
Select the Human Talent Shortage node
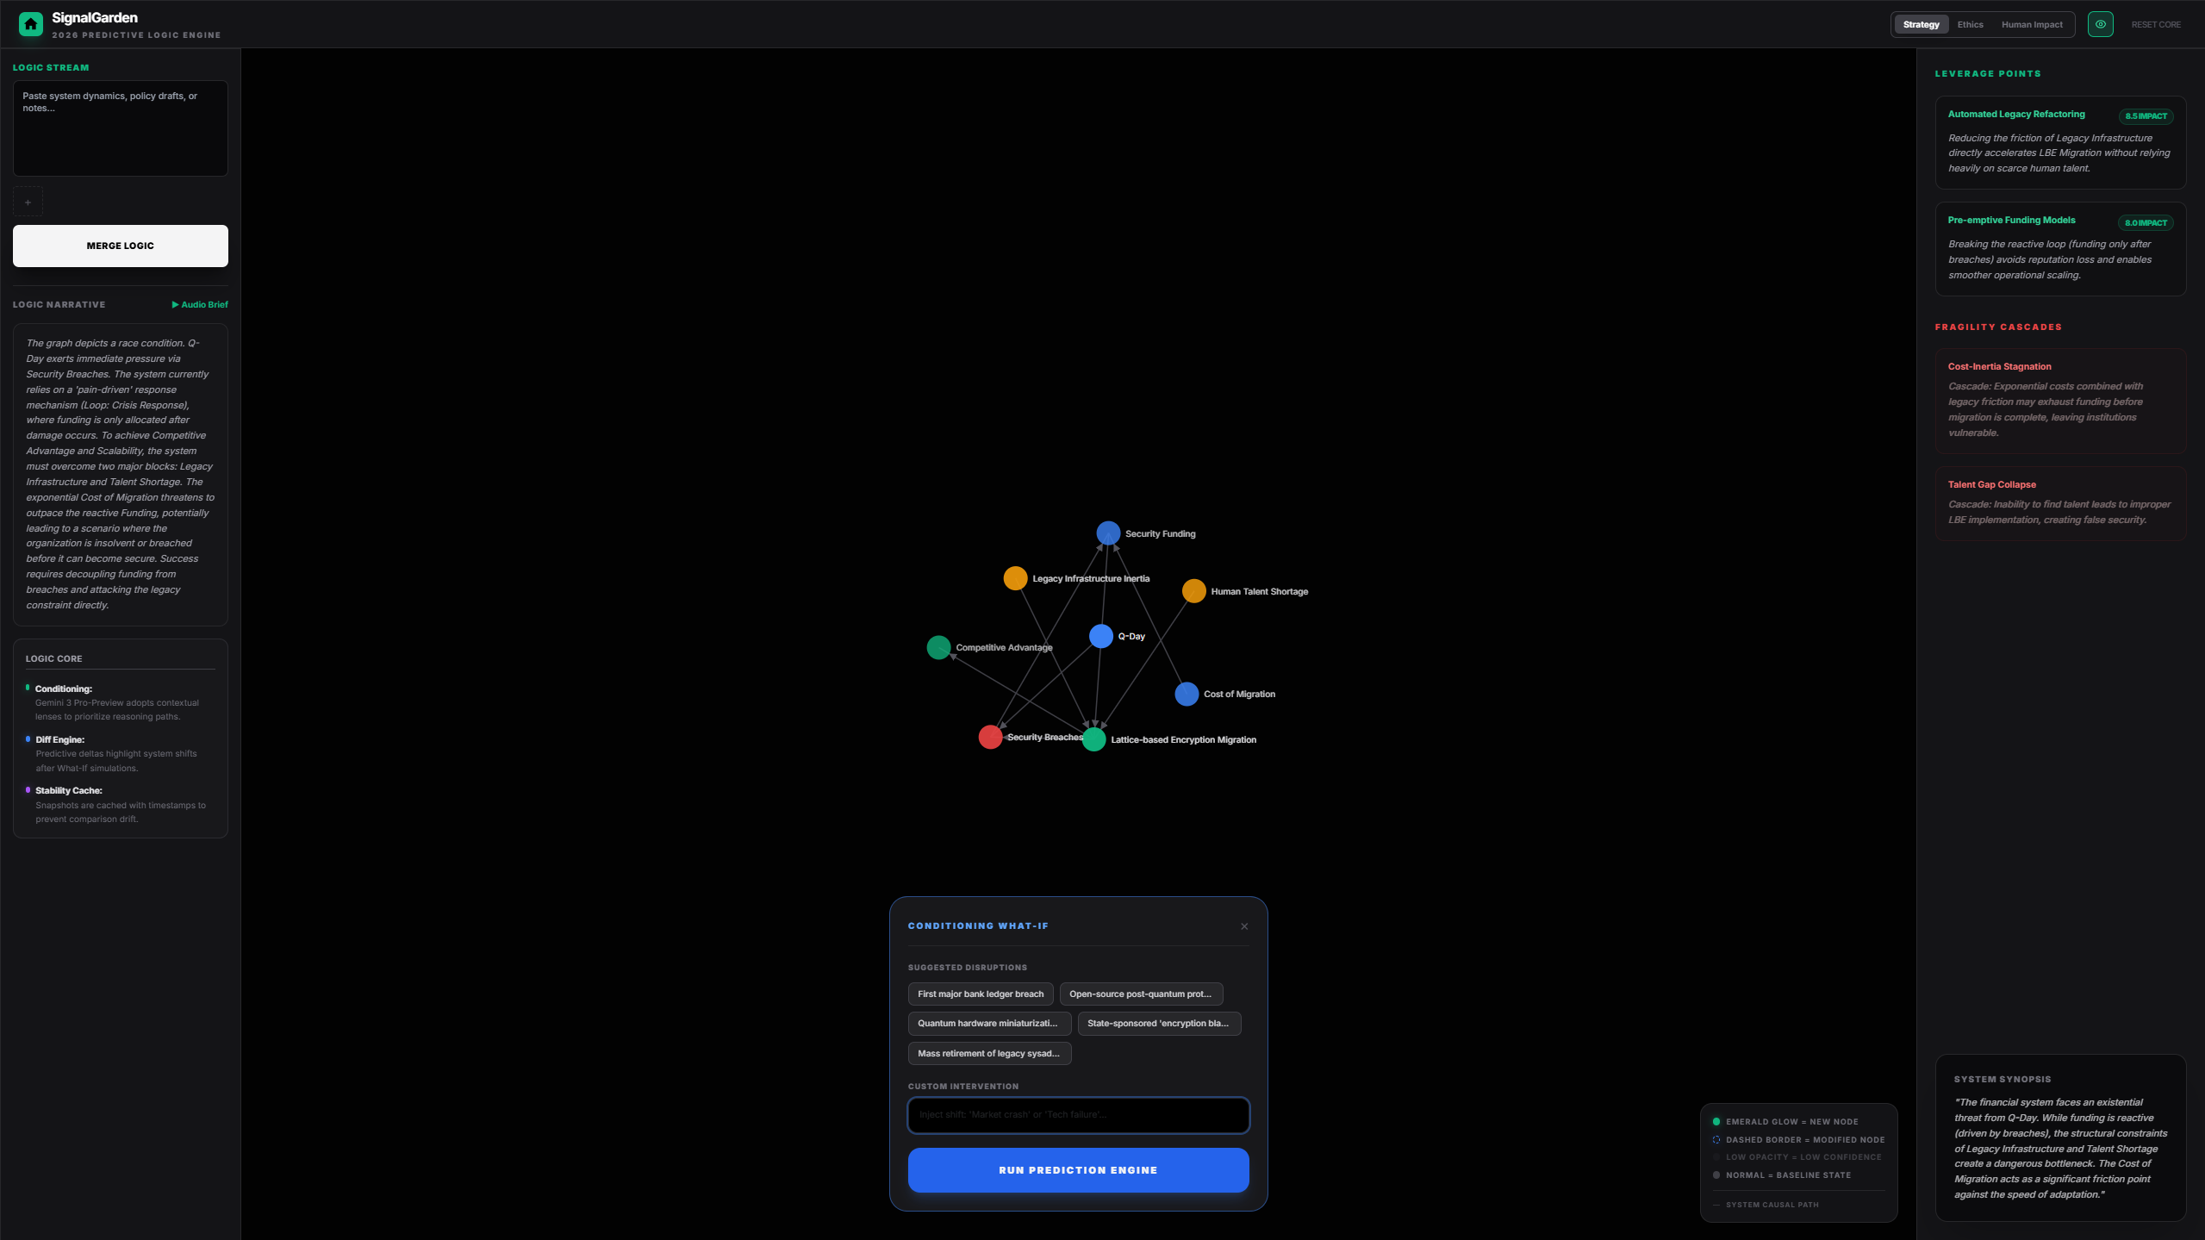pos(1193,591)
